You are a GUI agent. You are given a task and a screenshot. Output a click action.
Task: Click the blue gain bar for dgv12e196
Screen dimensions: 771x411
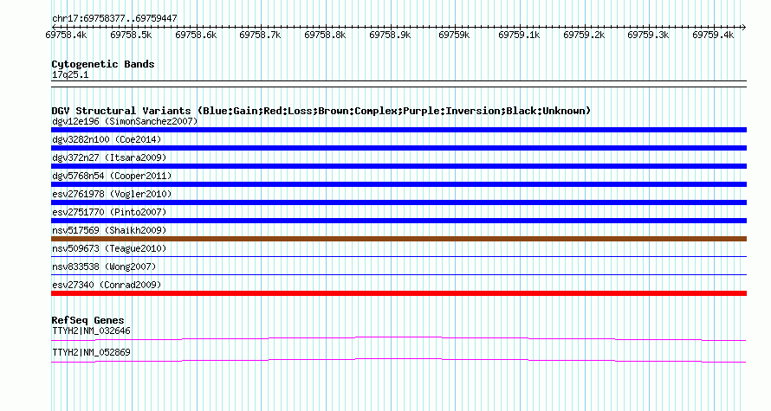(398, 130)
